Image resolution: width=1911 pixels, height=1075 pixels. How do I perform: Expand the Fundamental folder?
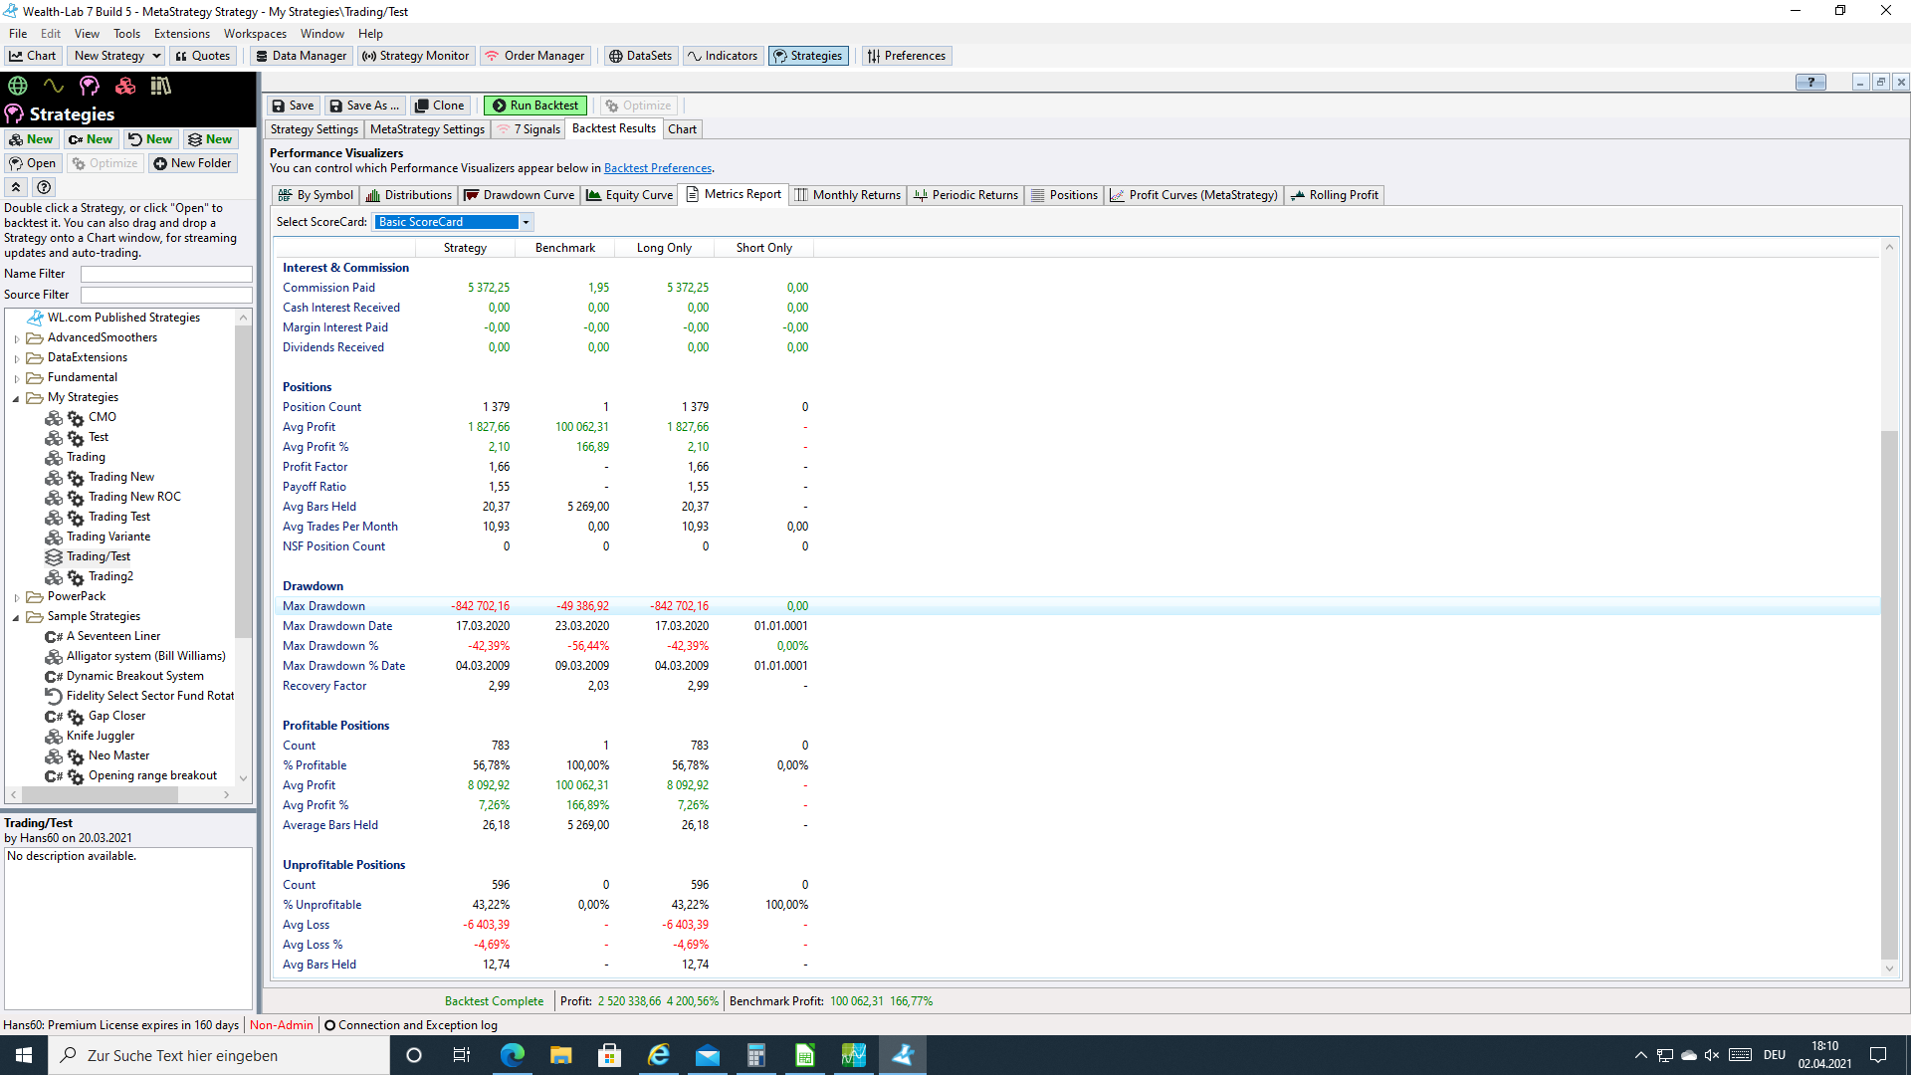pos(17,378)
